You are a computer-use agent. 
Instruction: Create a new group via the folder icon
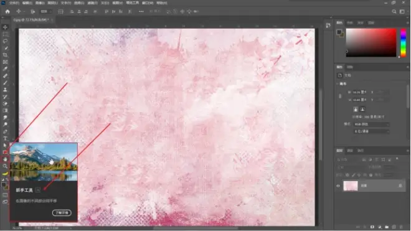[x=387, y=227]
